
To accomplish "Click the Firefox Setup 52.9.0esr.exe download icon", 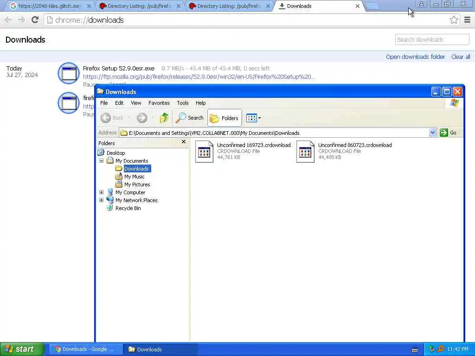I will pos(69,73).
